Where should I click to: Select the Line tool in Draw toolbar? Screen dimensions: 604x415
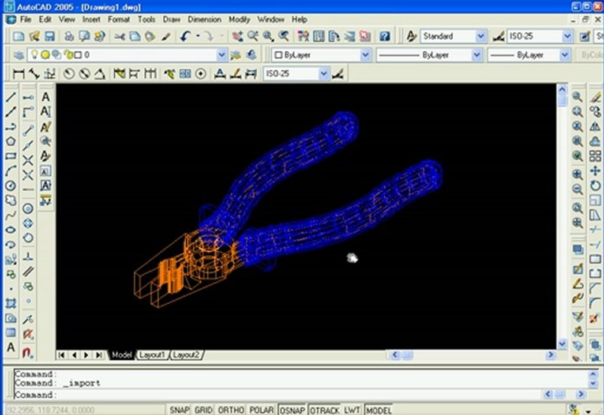coord(11,97)
